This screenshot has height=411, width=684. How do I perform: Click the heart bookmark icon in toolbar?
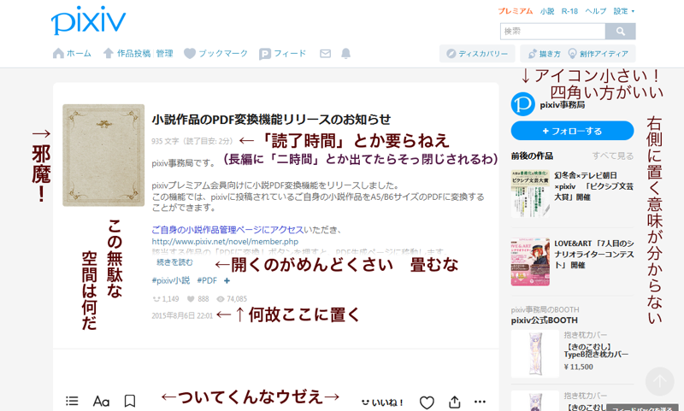427,402
